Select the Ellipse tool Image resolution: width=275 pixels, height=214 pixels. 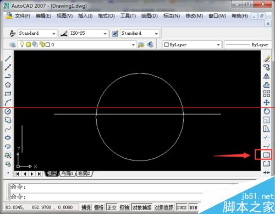coord(8,137)
